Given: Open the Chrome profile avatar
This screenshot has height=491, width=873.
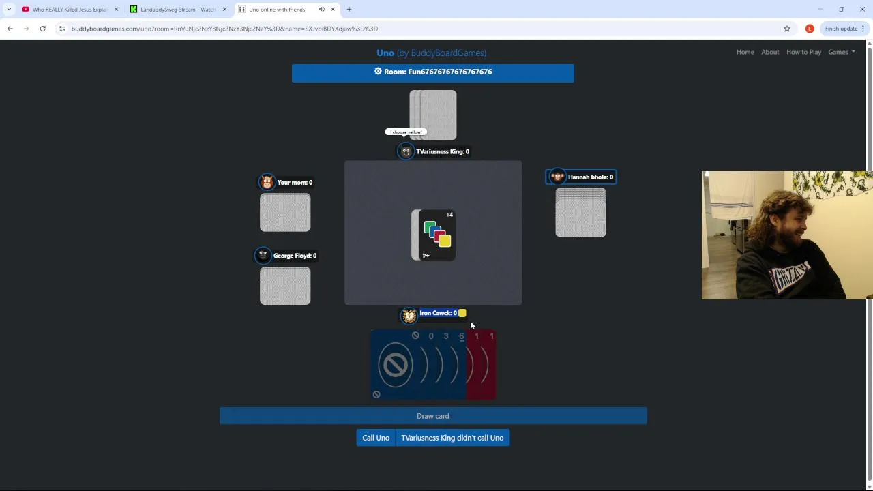Looking at the screenshot, I should click(810, 29).
